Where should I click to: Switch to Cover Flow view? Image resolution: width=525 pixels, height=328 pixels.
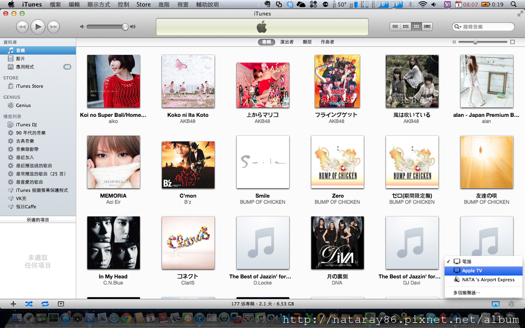pos(427,27)
